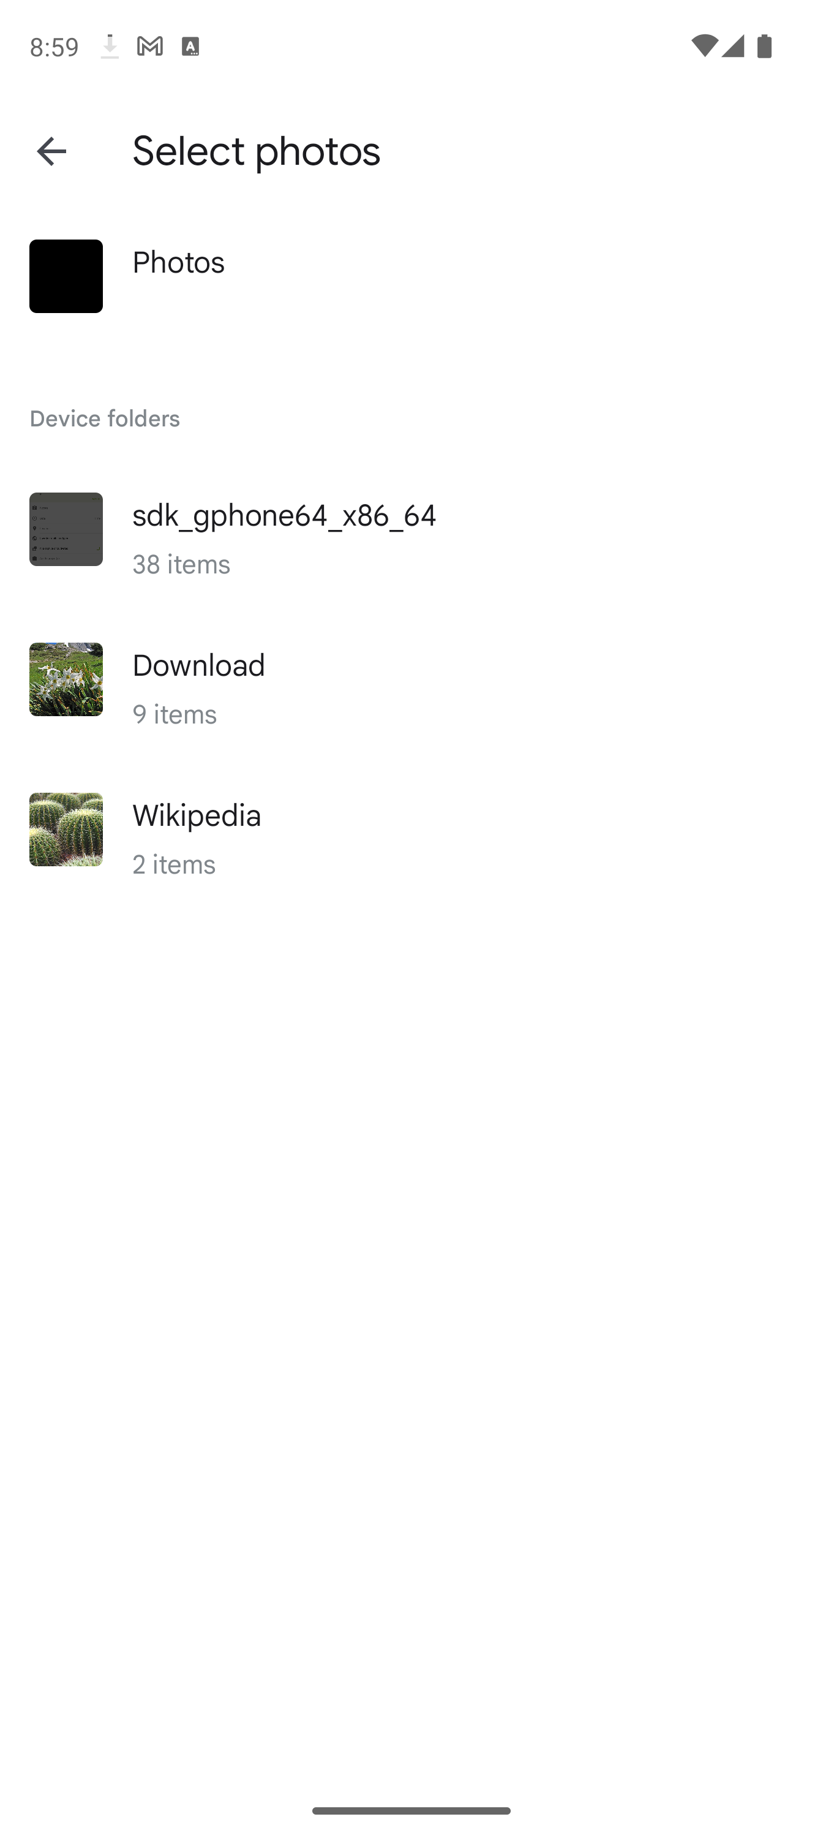Select the Photos album label

(x=179, y=263)
